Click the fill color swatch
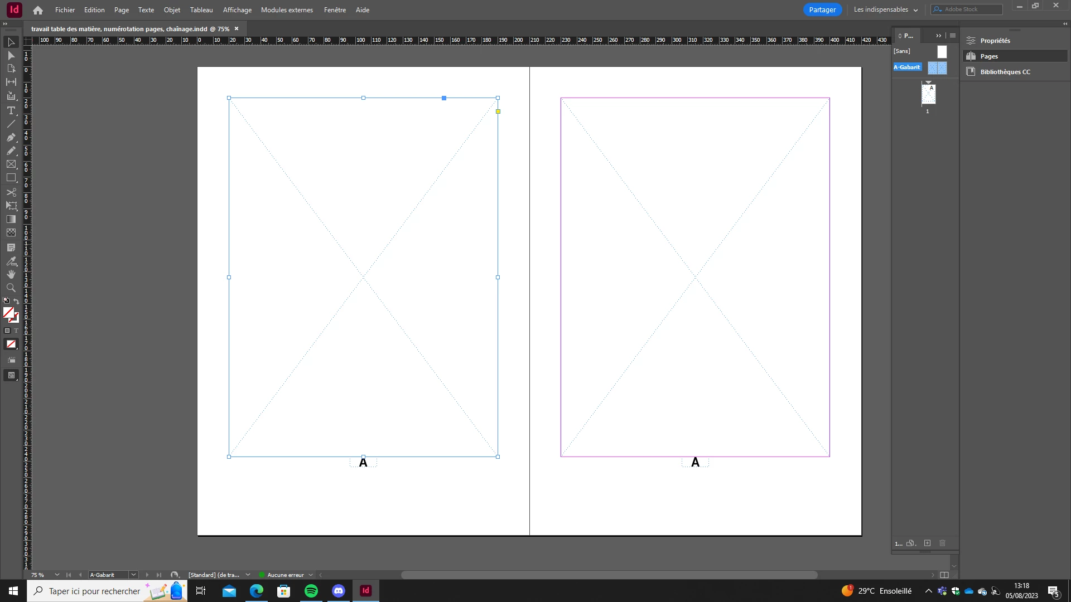The width and height of the screenshot is (1071, 602). [x=8, y=313]
